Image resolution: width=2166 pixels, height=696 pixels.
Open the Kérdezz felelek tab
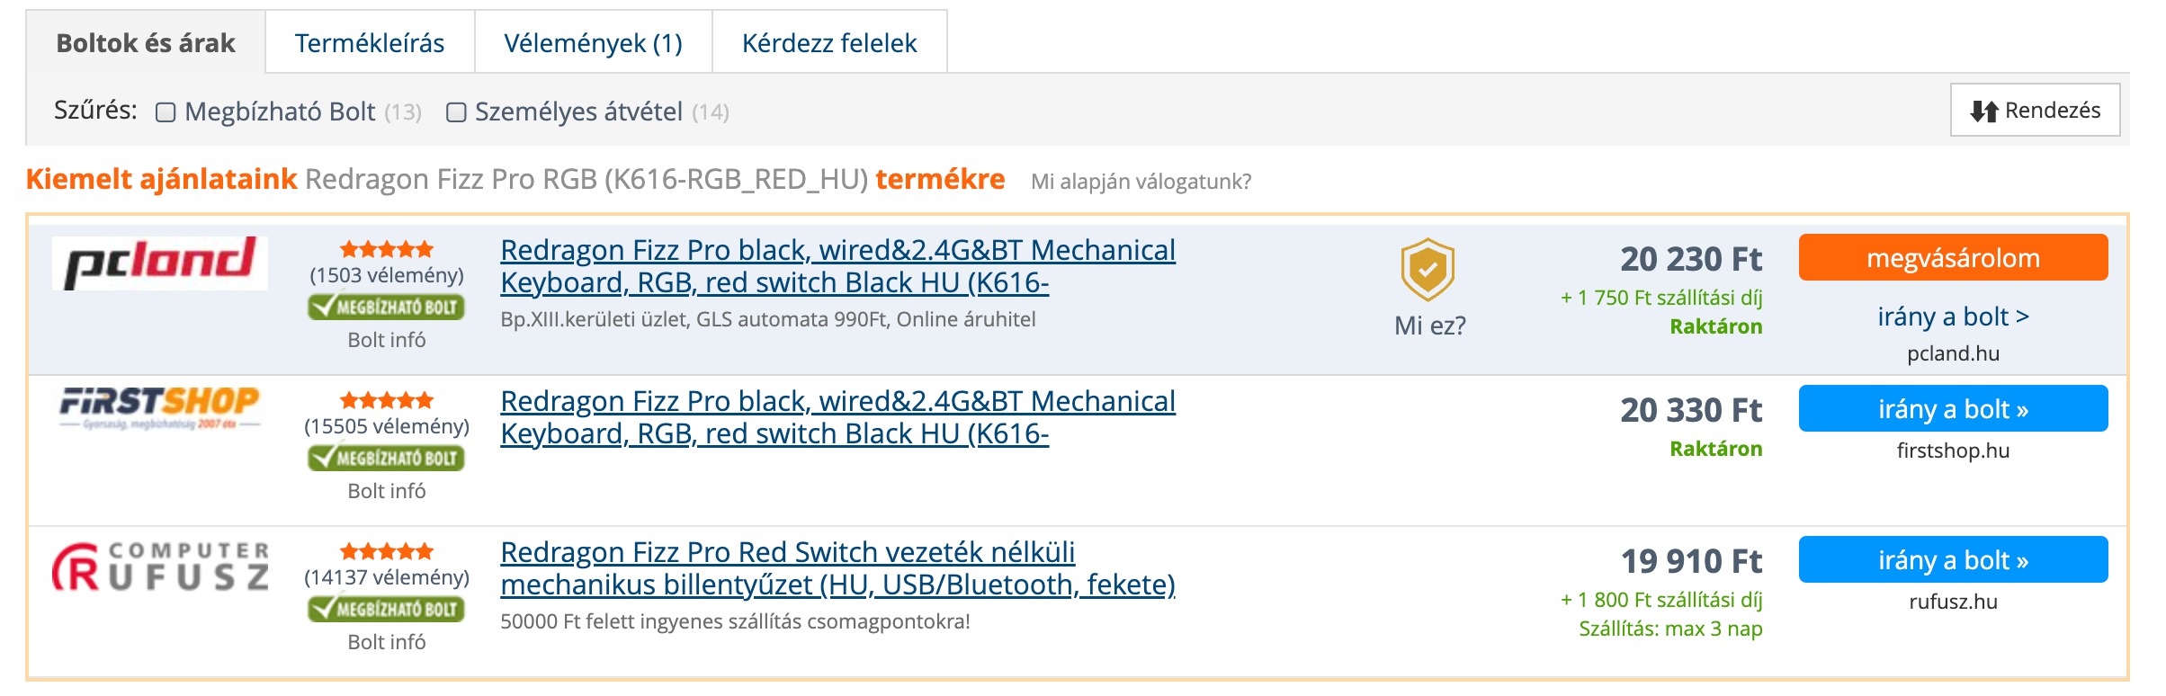click(829, 43)
